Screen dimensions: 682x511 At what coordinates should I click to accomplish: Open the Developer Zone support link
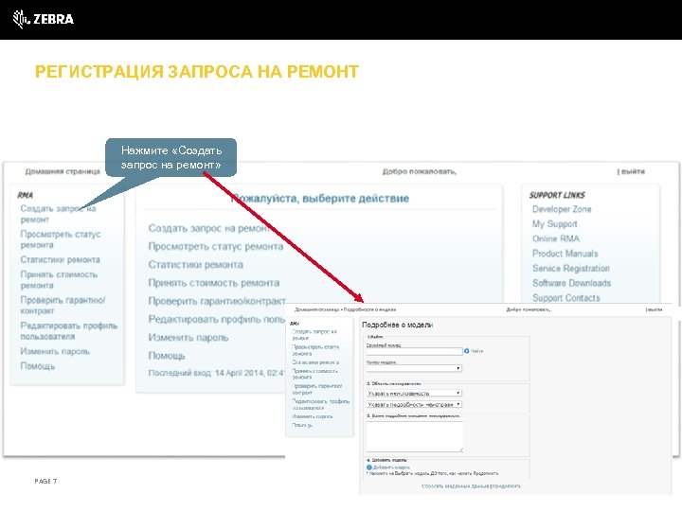pos(562,209)
